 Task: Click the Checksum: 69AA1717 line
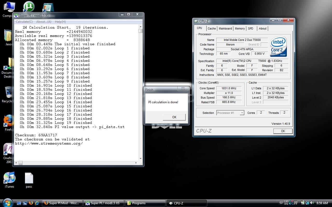click(x=36, y=135)
